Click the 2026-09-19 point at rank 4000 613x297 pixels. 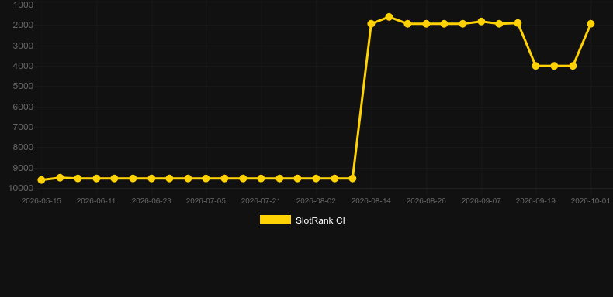(x=535, y=66)
